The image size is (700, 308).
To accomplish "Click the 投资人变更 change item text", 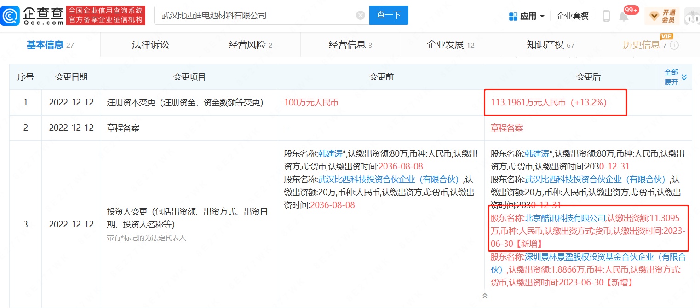I will [x=187, y=218].
